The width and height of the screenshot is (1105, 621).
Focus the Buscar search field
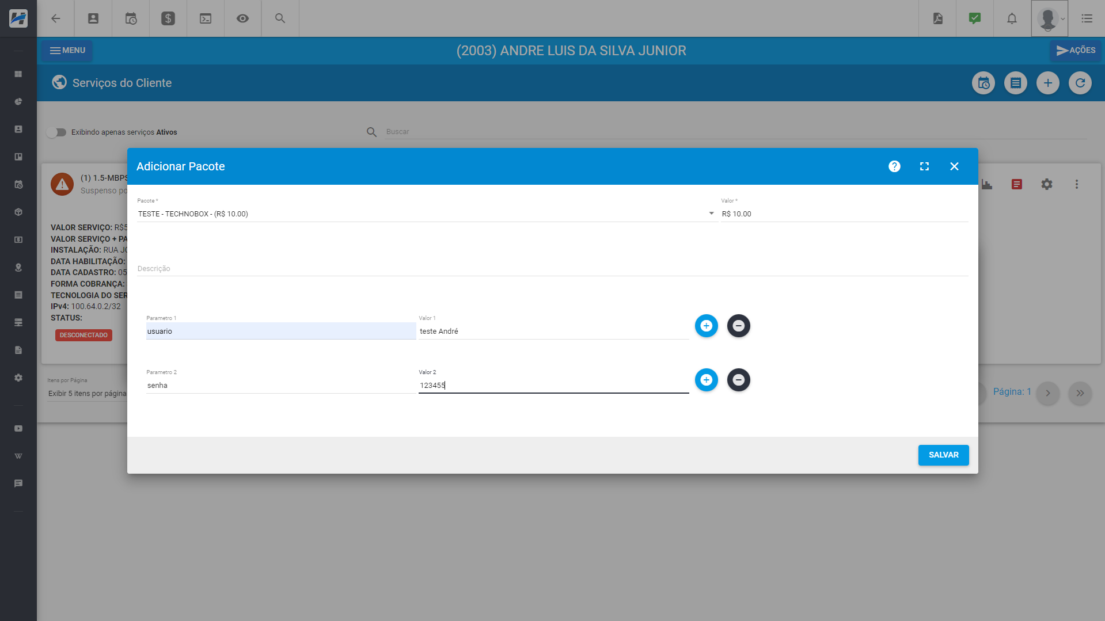click(735, 132)
